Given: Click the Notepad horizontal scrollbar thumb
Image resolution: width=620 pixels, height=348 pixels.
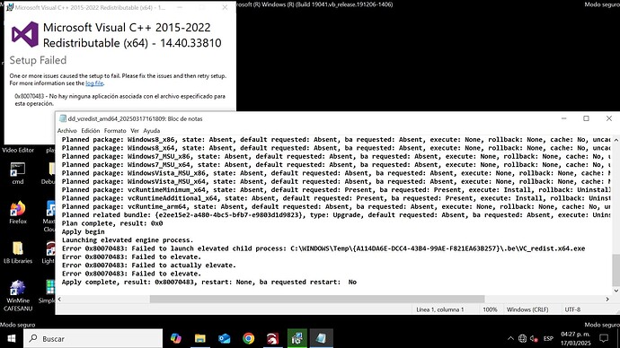Looking at the screenshot, I should [316, 299].
